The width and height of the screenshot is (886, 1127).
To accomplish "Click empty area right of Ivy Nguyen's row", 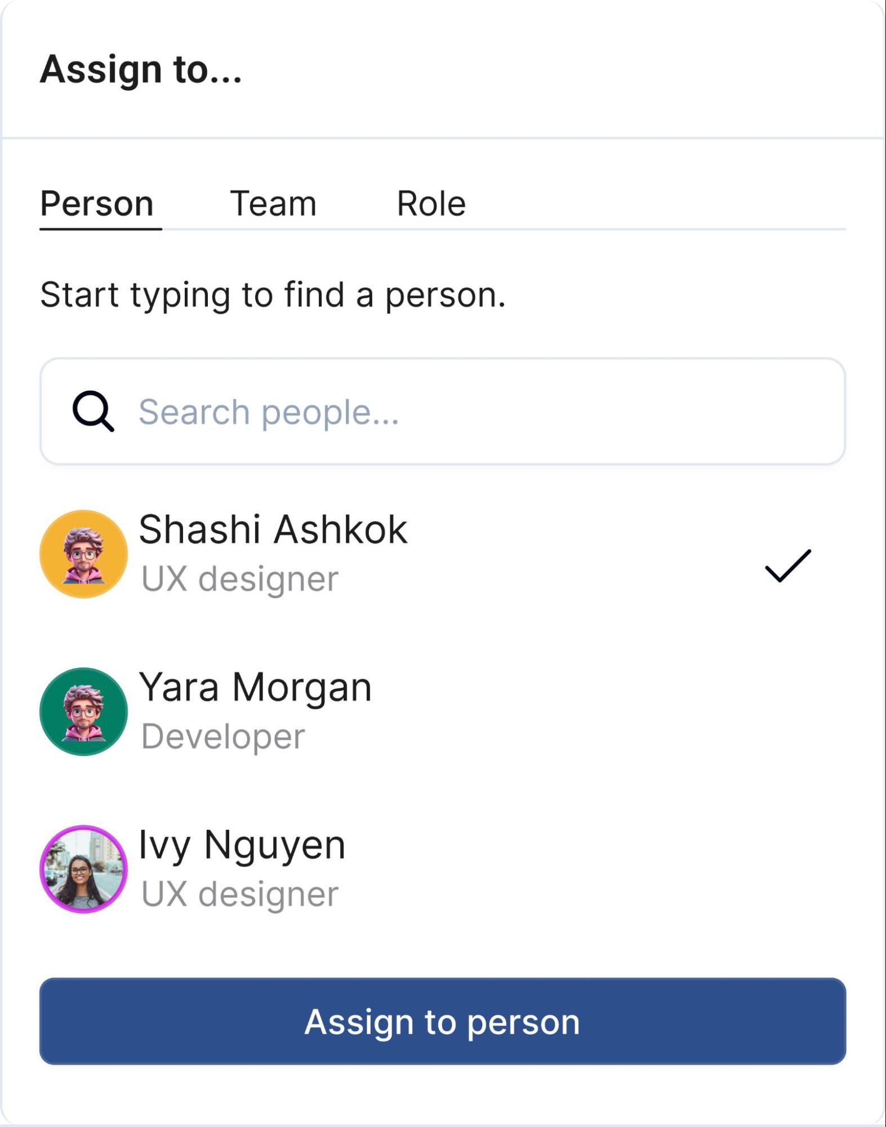I will [620, 869].
